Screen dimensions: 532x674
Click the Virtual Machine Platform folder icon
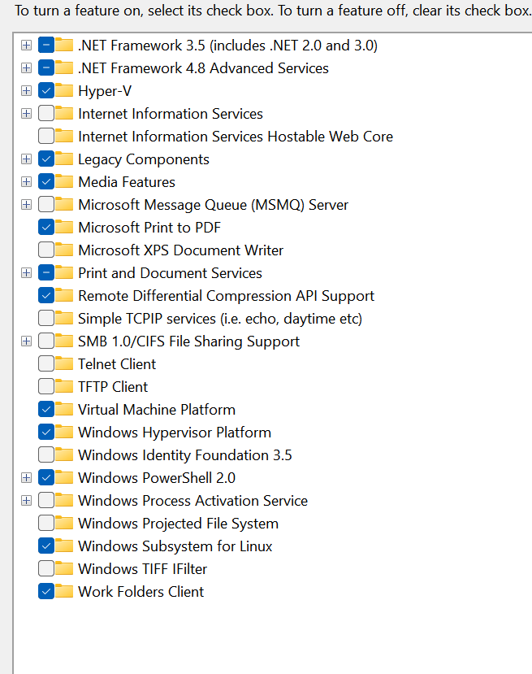[64, 409]
